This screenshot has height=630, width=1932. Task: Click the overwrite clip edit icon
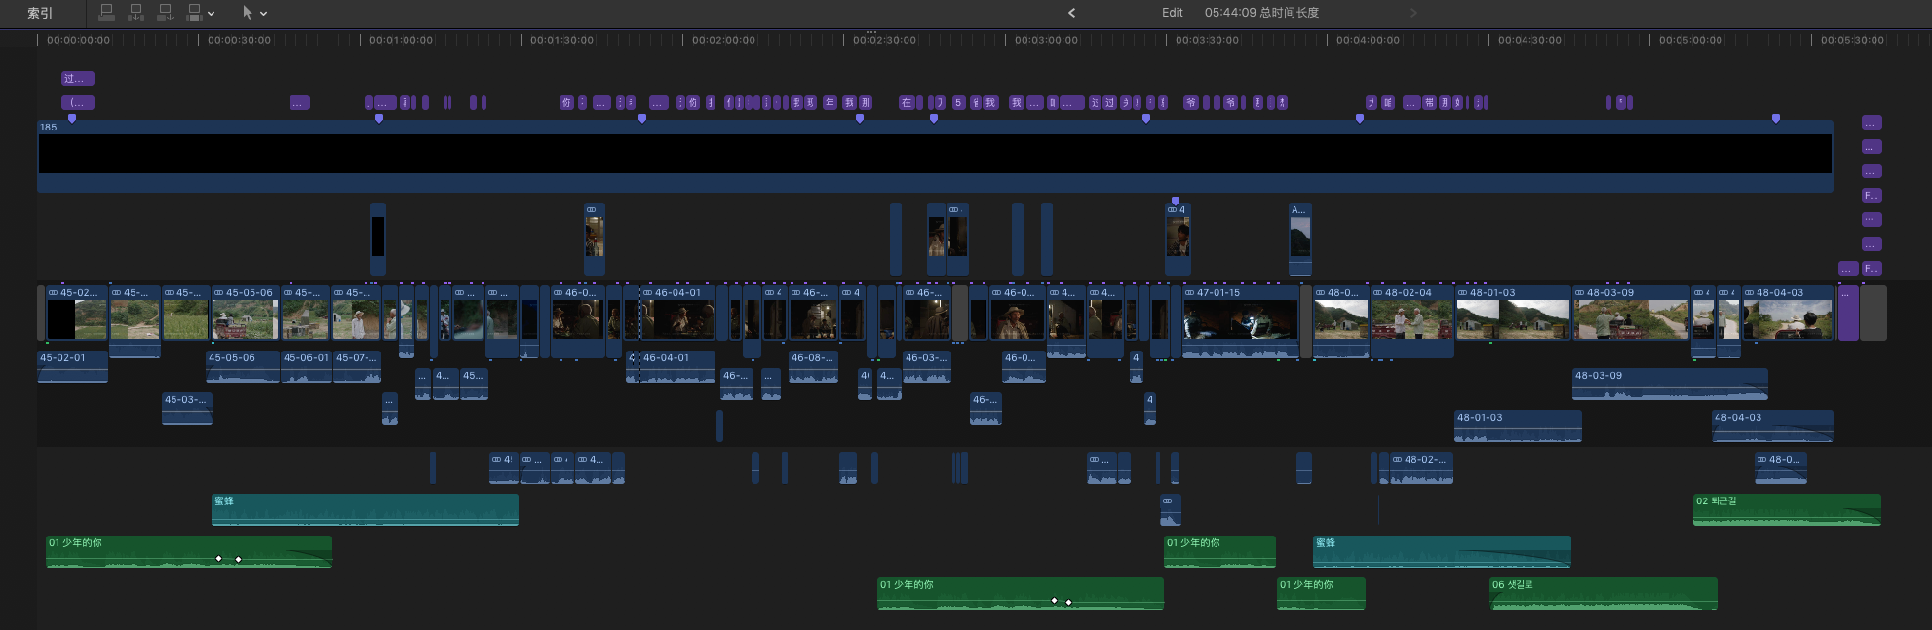pos(194,13)
